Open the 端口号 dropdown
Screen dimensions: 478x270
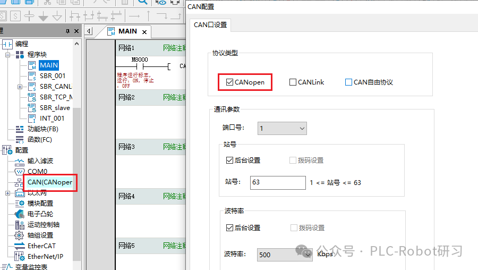(x=283, y=129)
